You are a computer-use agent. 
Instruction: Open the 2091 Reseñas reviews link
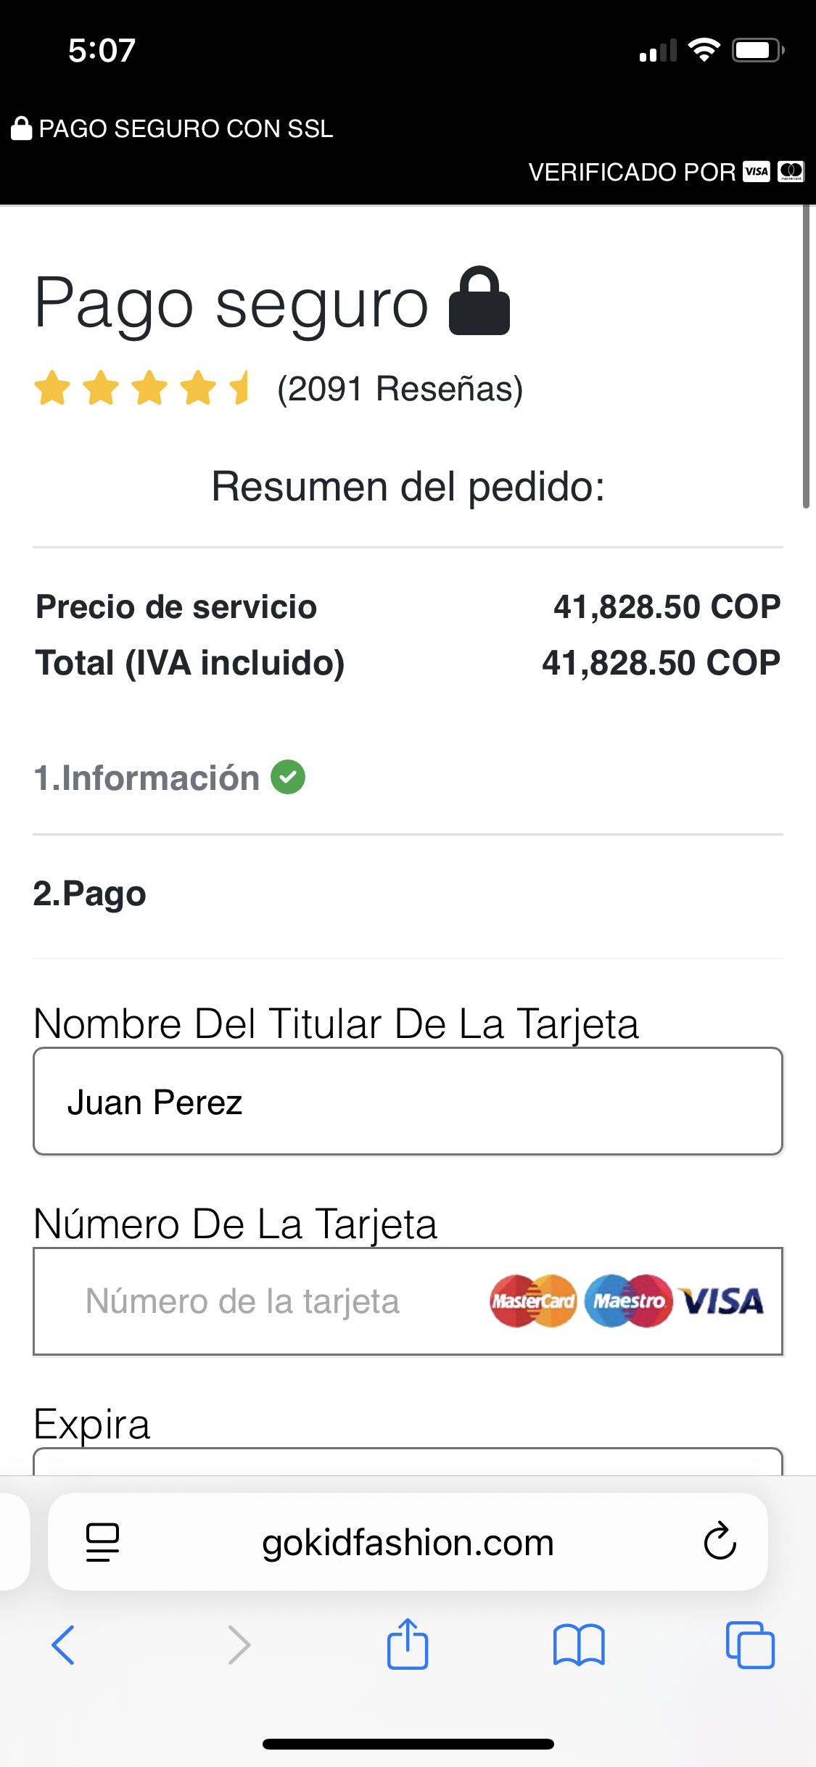tap(400, 389)
